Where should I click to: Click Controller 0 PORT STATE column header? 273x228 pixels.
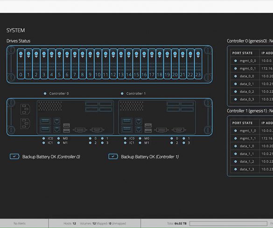(x=242, y=53)
